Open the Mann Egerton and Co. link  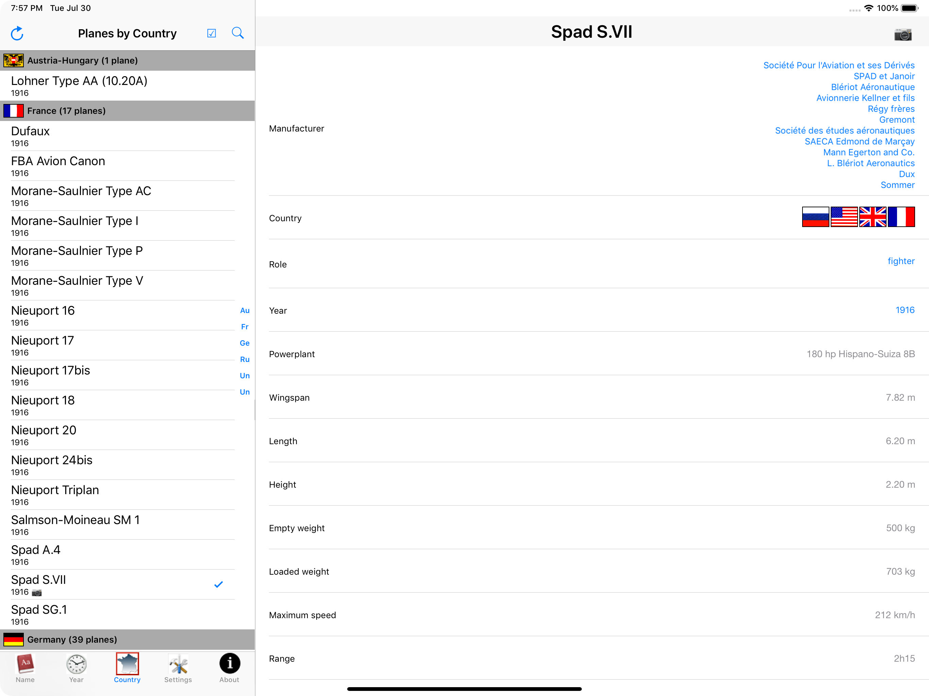click(x=868, y=152)
